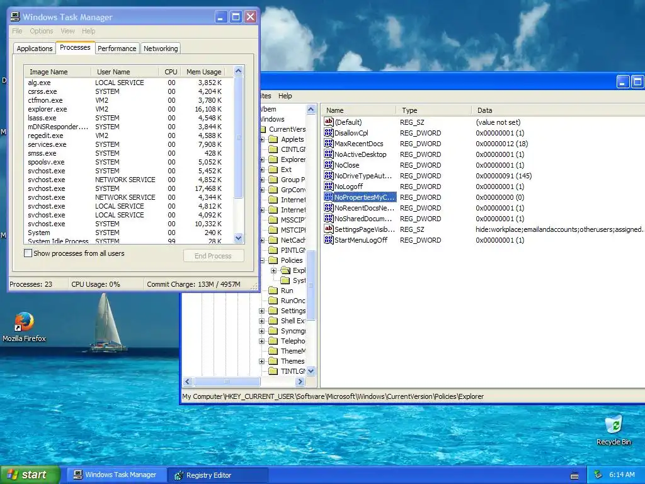Expand the Telepho registry key
This screenshot has width=645, height=484.
261,341
